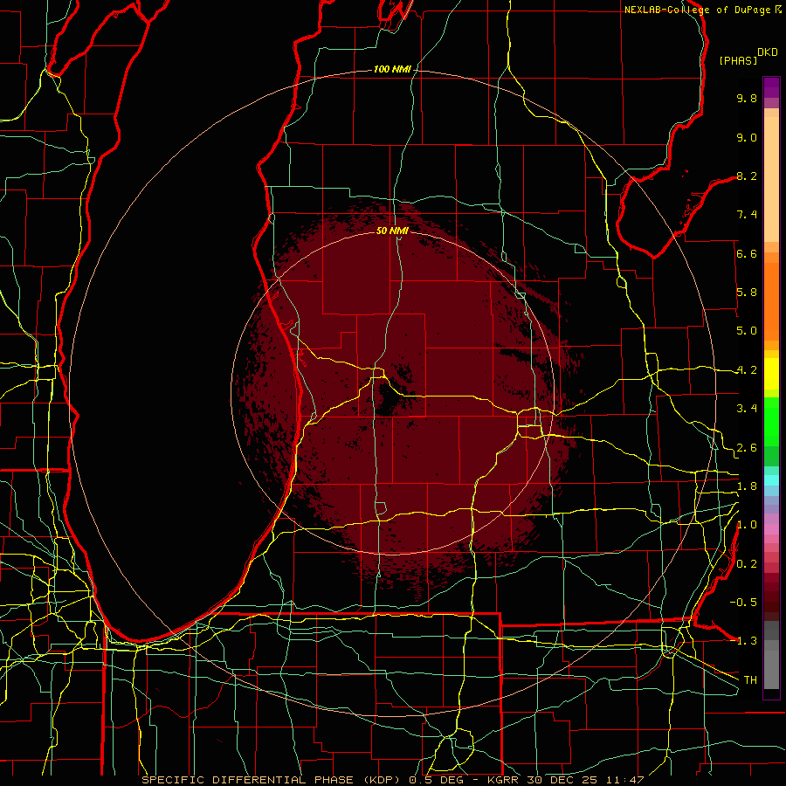This screenshot has width=786, height=786.
Task: Click the 2.6 value on the color scale
Action: pyautogui.click(x=747, y=448)
